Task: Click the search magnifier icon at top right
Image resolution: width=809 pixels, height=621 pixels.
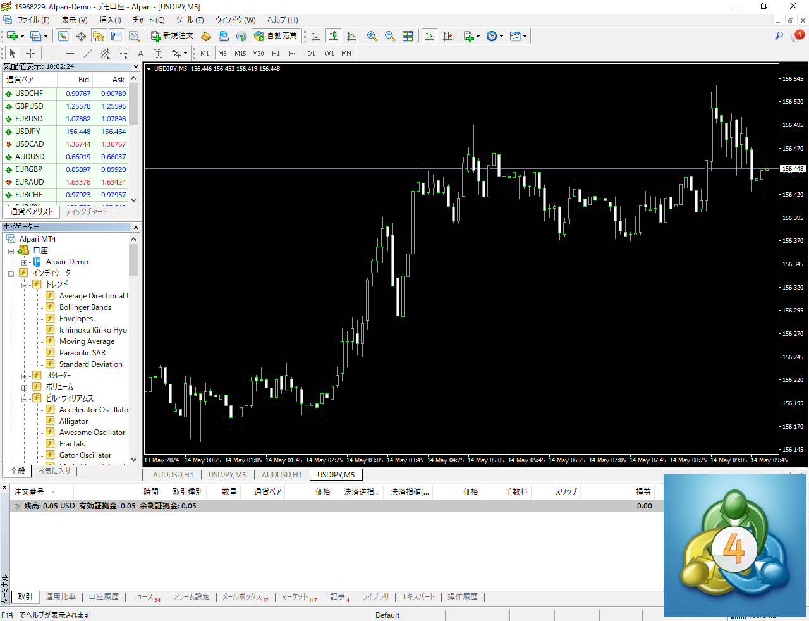Action: click(x=779, y=36)
